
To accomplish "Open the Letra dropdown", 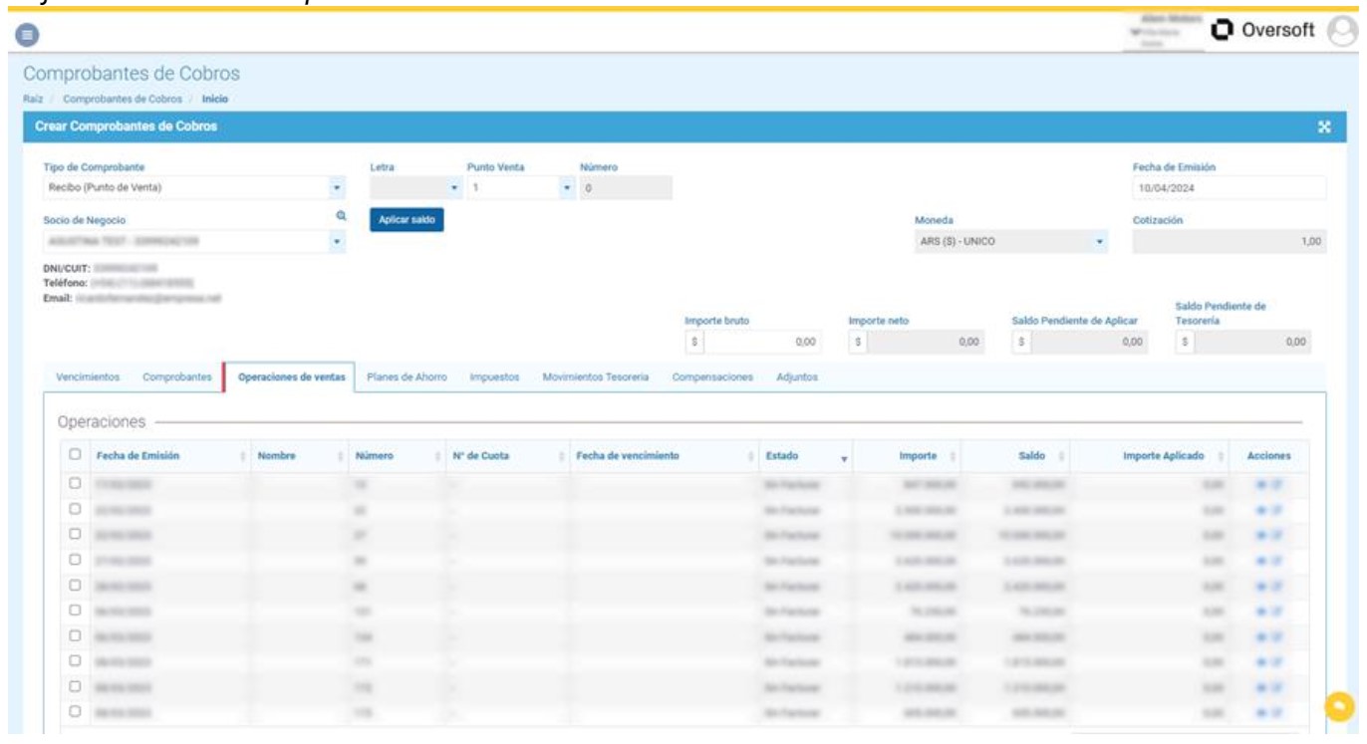I will (415, 187).
